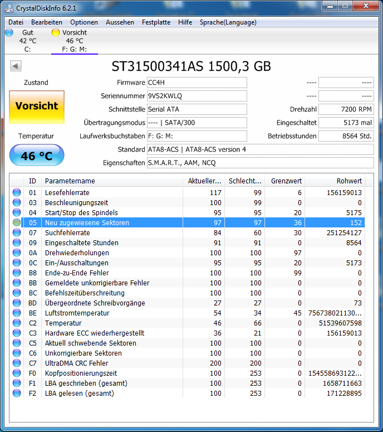Click the Parametername column header
Image resolution: width=383 pixels, height=432 pixels.
[x=112, y=181]
